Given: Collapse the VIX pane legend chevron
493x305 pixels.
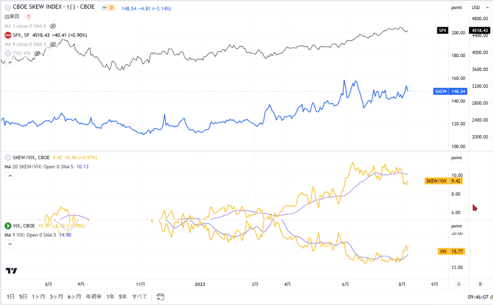Looking at the screenshot, I should [10, 244].
